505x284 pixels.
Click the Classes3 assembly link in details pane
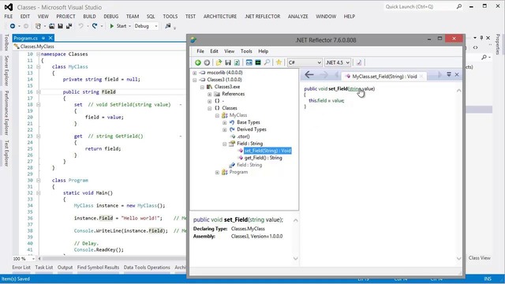[x=256, y=237]
